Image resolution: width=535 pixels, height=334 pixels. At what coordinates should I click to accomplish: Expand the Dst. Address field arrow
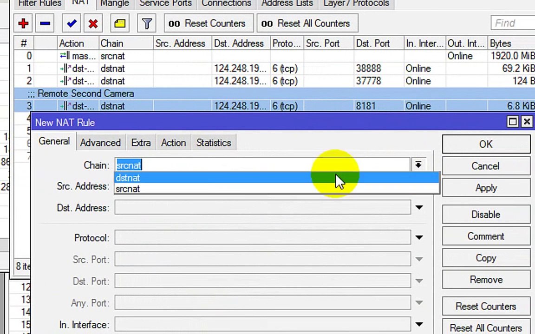(419, 207)
